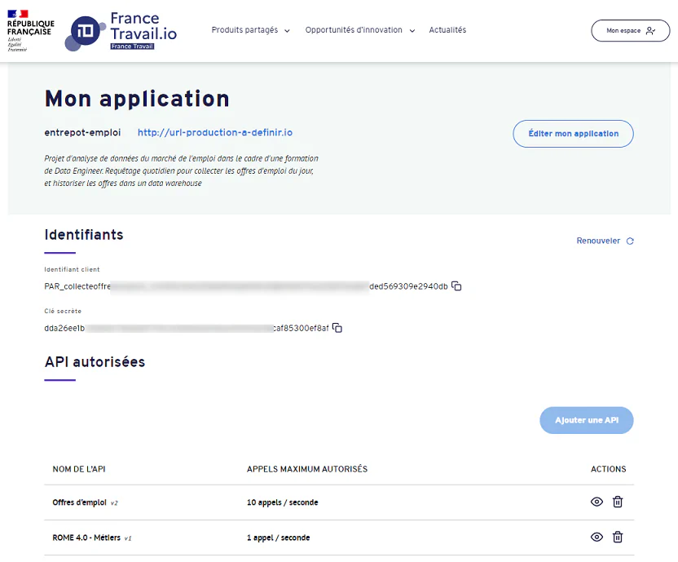Delete the Offres d'emploi API
This screenshot has height=562, width=678.
tap(618, 502)
